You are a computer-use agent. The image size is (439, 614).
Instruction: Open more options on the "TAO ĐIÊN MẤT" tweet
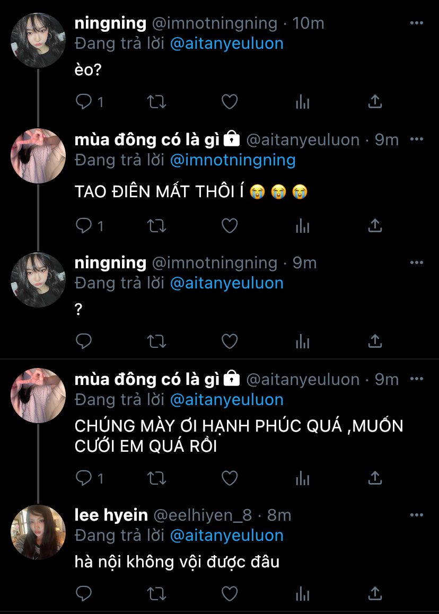tap(417, 139)
